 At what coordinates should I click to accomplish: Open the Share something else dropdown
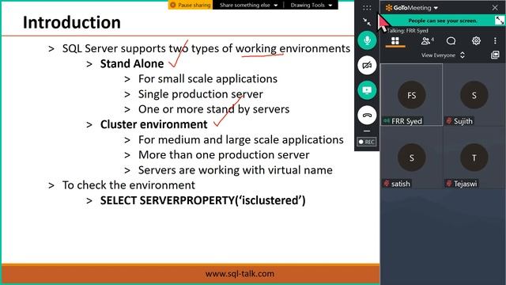[248, 5]
